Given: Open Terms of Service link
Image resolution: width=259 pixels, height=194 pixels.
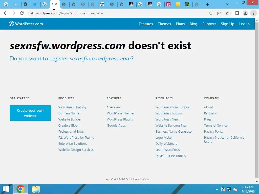Looking at the screenshot, I should [216, 125].
